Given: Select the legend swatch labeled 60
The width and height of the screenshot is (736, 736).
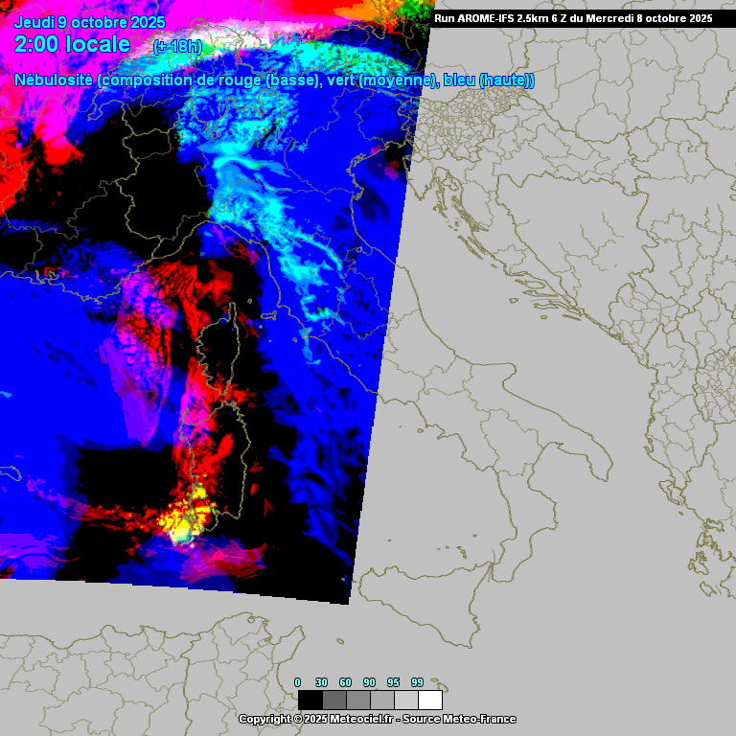Looking at the screenshot, I should coord(357,700).
